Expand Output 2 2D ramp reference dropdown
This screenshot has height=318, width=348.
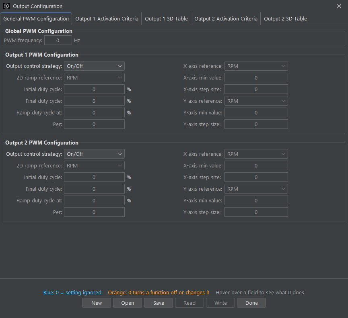click(94, 166)
